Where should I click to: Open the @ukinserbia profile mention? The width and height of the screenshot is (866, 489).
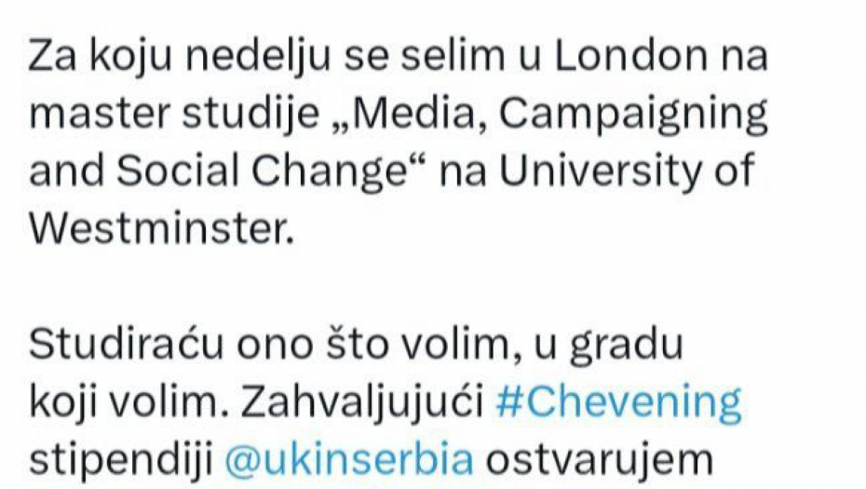point(347,458)
